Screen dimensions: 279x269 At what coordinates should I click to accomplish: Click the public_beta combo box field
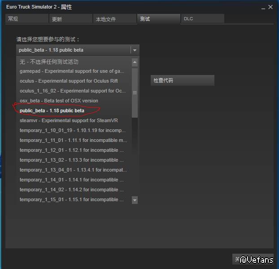tap(78, 50)
